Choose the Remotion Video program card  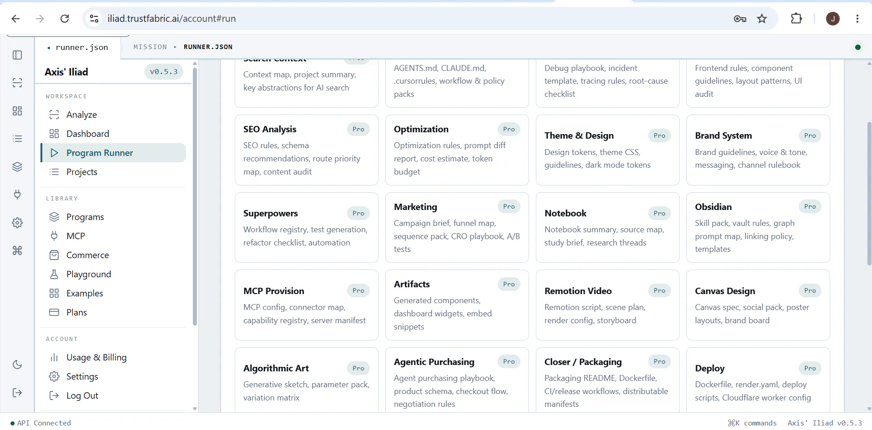click(608, 305)
